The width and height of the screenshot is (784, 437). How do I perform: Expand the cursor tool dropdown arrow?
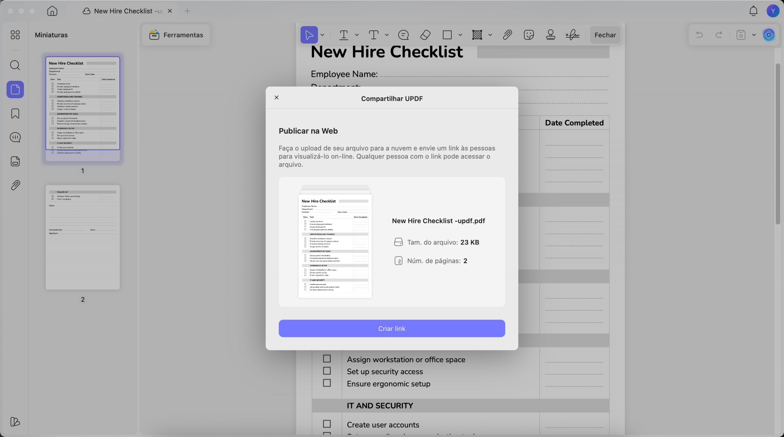[322, 35]
